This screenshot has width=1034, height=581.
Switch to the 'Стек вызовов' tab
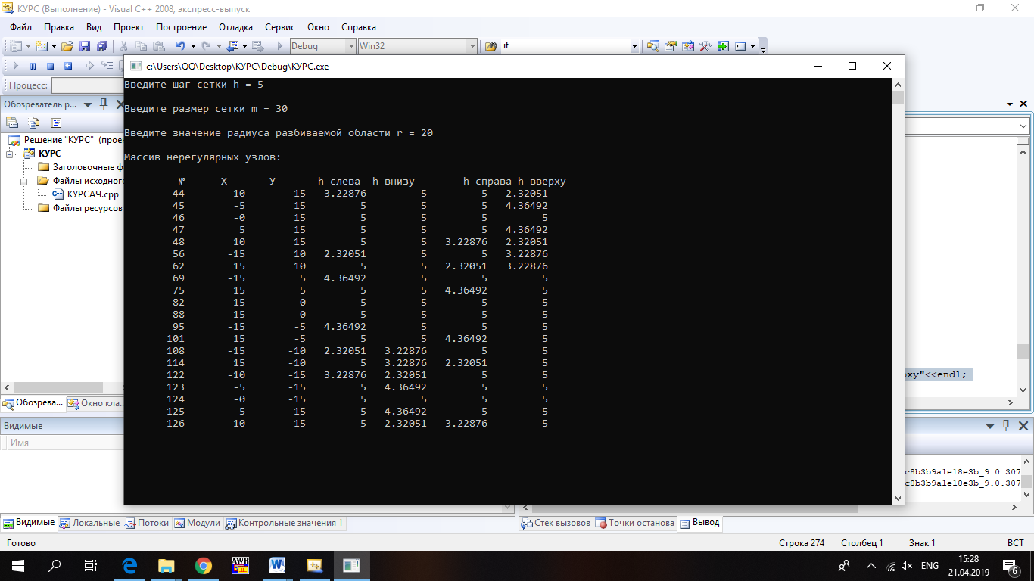click(x=556, y=523)
